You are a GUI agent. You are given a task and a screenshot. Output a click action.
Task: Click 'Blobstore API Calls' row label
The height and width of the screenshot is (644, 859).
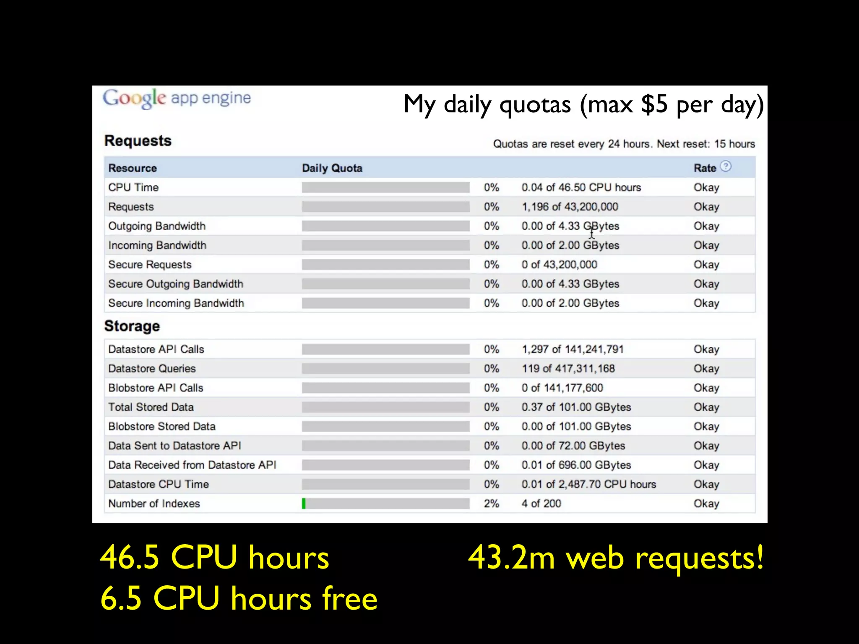(156, 388)
